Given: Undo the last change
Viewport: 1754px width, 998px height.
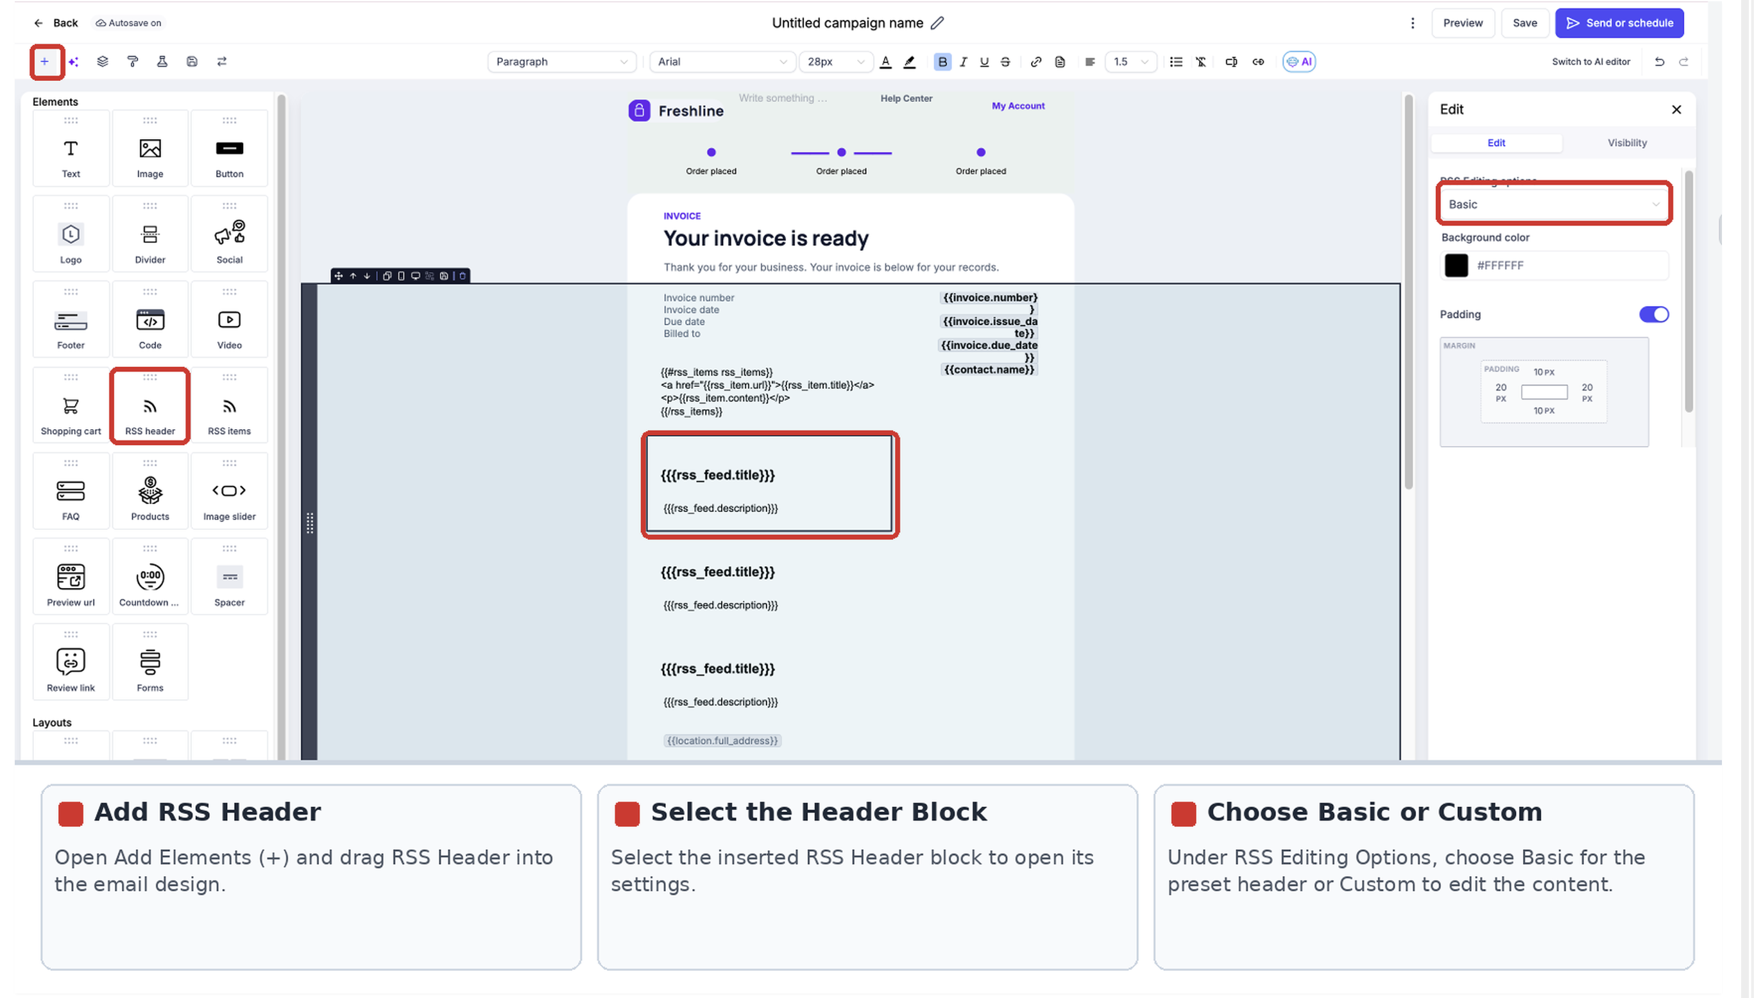Looking at the screenshot, I should click(x=1660, y=62).
